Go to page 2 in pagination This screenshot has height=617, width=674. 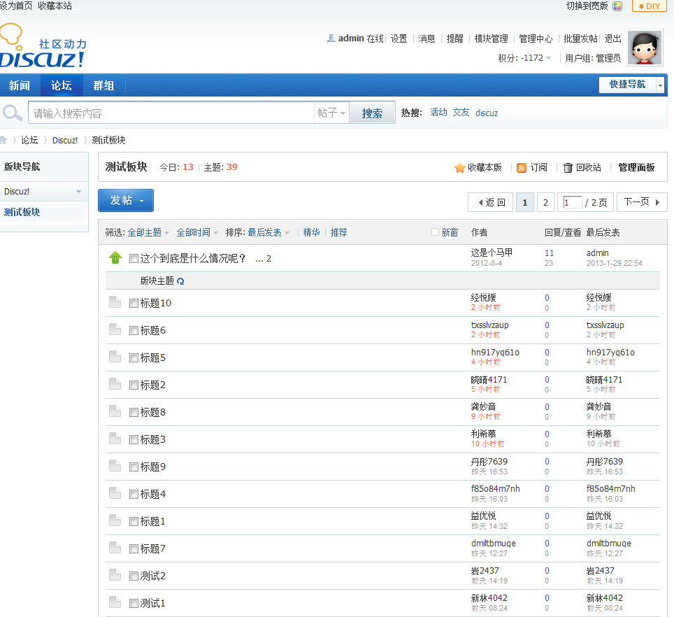[x=545, y=202]
